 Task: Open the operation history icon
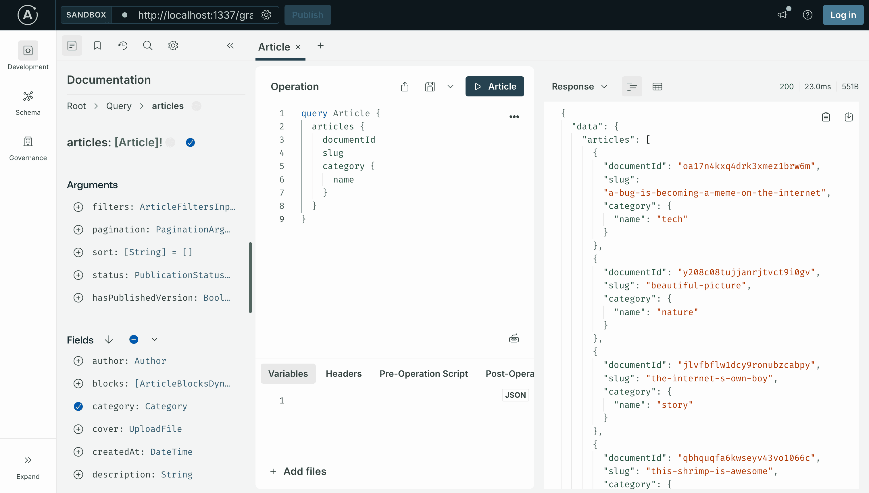pos(122,45)
